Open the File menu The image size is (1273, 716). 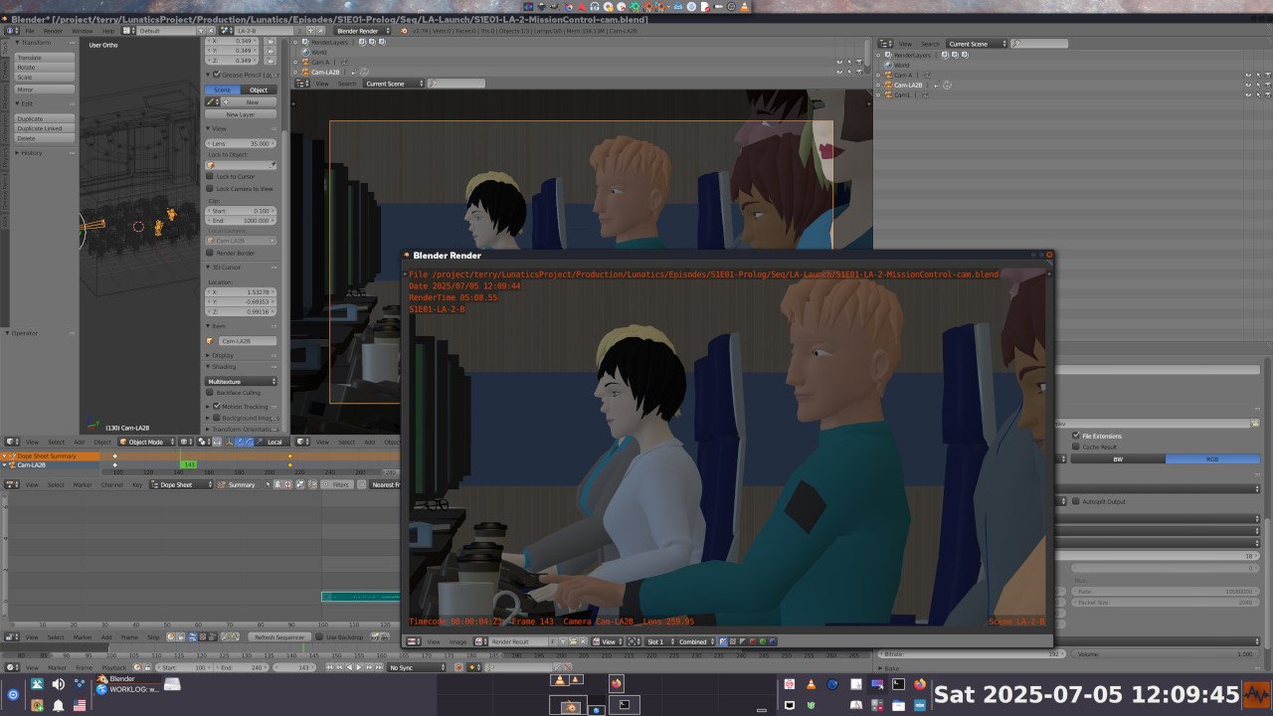[x=30, y=31]
